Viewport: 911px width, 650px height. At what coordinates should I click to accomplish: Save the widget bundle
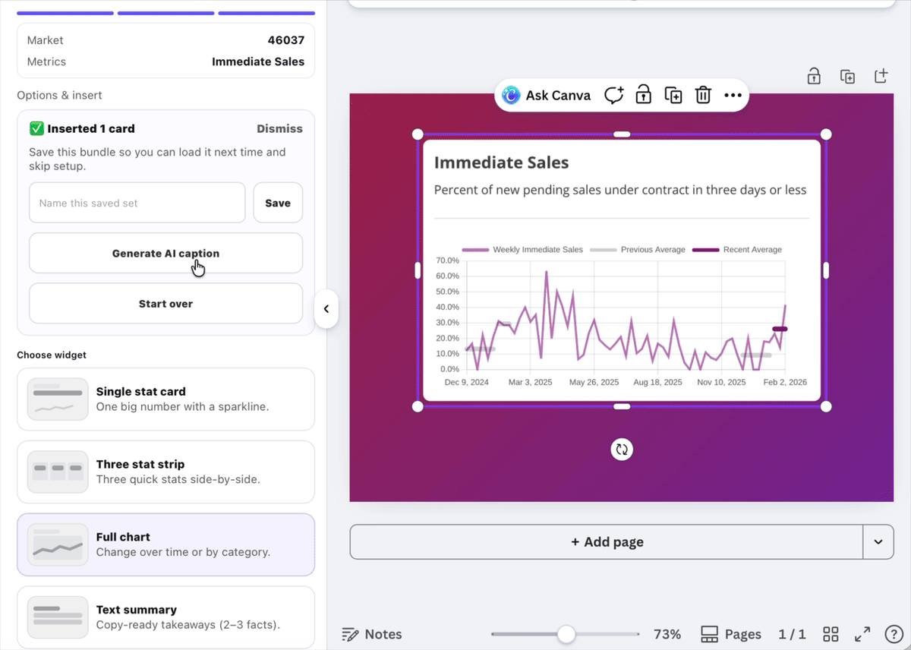[278, 203]
